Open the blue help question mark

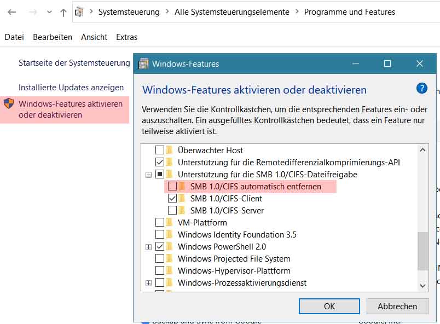pyautogui.click(x=421, y=88)
